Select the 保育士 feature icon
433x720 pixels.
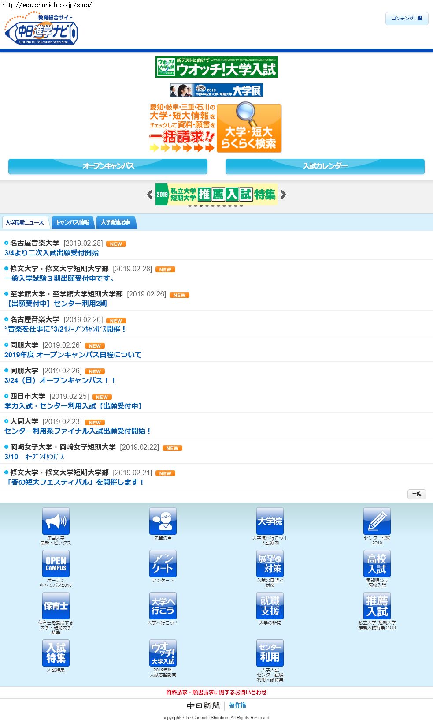[x=56, y=606]
